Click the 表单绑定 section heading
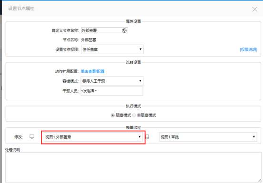 tap(133, 127)
